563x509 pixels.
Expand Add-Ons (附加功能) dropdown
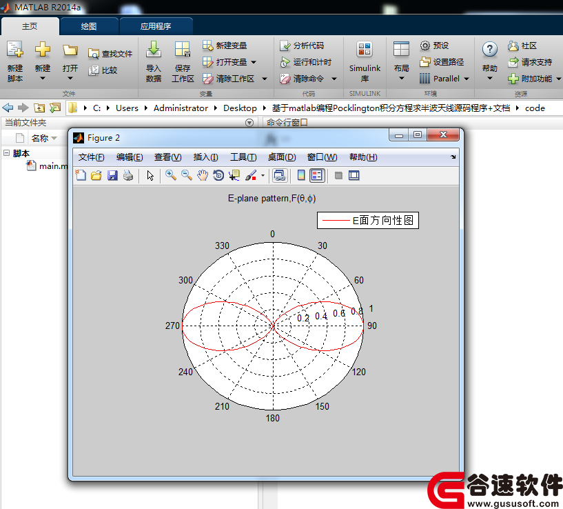coord(559,79)
